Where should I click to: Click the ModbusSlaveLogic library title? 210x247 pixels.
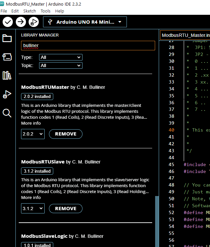(44, 236)
